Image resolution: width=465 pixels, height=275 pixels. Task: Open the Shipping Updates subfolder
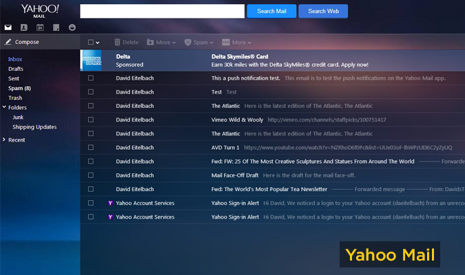coord(34,127)
